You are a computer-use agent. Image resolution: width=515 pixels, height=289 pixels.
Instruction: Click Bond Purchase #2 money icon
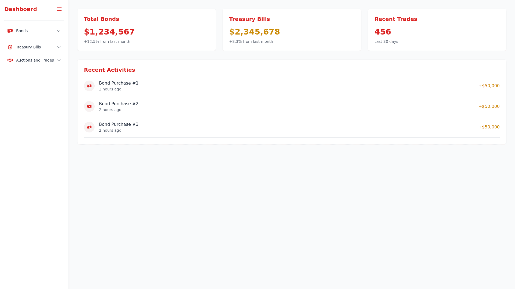coord(89,107)
